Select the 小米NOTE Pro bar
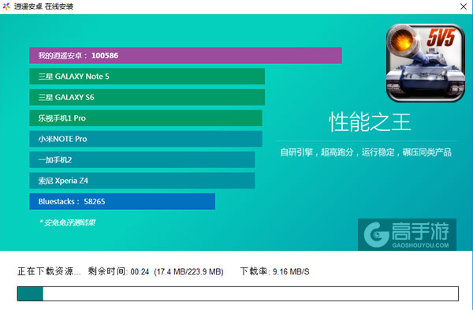Screen dimensions: 473x310 146,139
